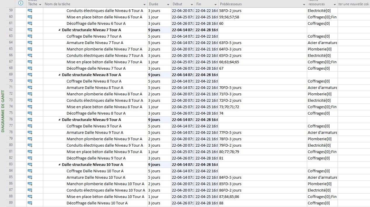Select row header number 74
The width and height of the screenshot is (370, 207).
tap(11, 107)
